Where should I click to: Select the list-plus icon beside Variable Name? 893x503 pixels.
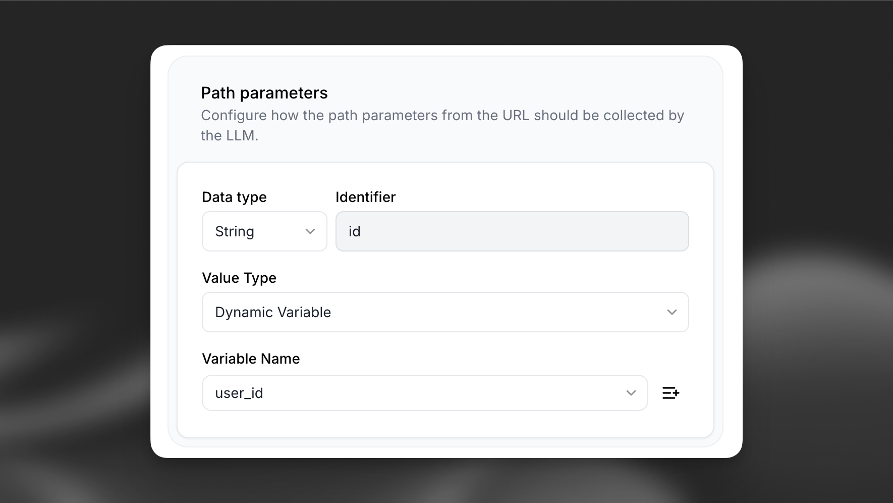(x=671, y=393)
